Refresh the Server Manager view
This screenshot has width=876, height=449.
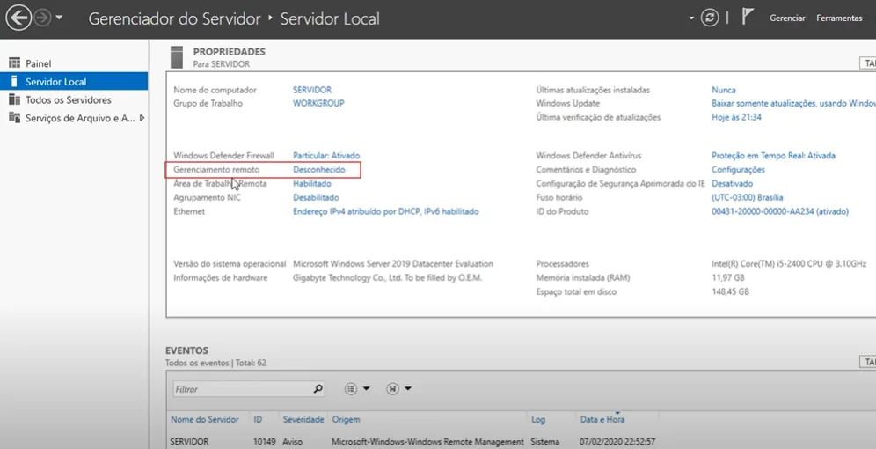pos(710,18)
